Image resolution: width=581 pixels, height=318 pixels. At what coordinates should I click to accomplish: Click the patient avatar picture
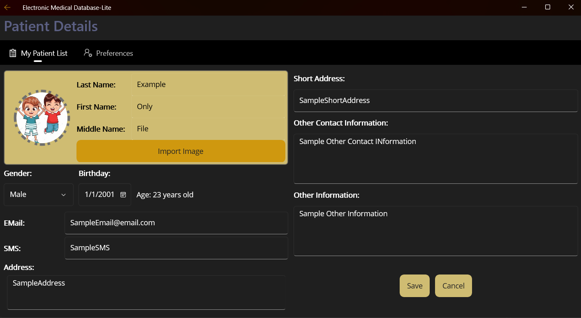pos(42,117)
